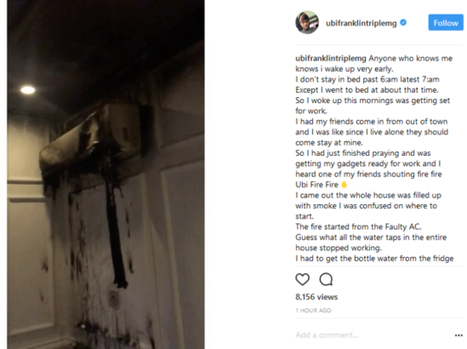Open the ubifranklintriplemg header username link
Image resolution: width=467 pixels, height=349 pixels.
361,23
